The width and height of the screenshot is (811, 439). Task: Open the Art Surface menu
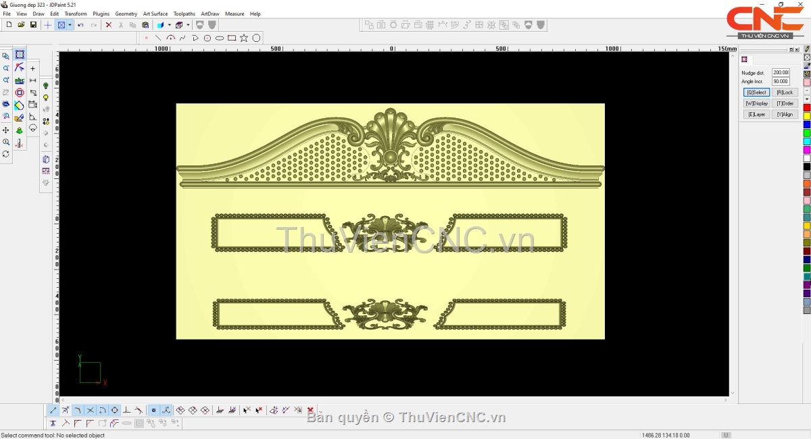[x=155, y=14]
